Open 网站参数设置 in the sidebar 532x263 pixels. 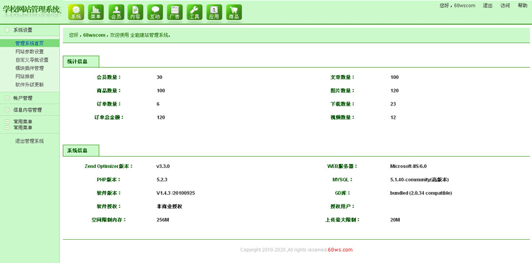point(29,52)
